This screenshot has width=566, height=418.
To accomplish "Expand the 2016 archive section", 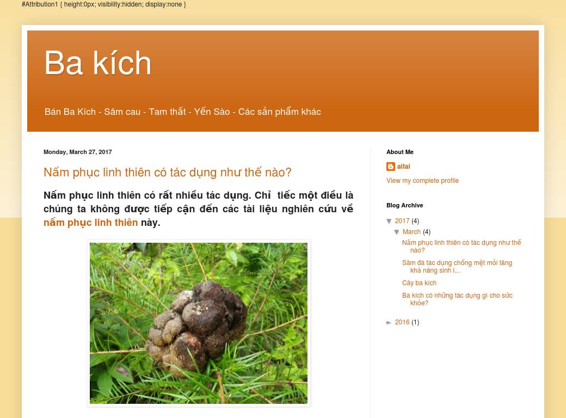I will point(390,322).
